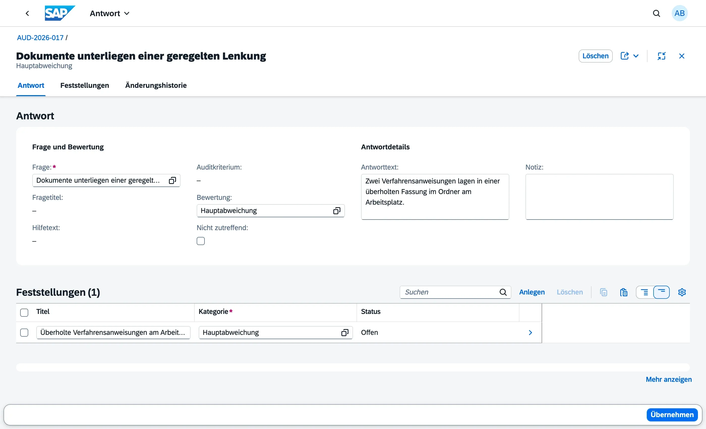Go back with the header back arrow
The width and height of the screenshot is (706, 429).
tap(27, 13)
